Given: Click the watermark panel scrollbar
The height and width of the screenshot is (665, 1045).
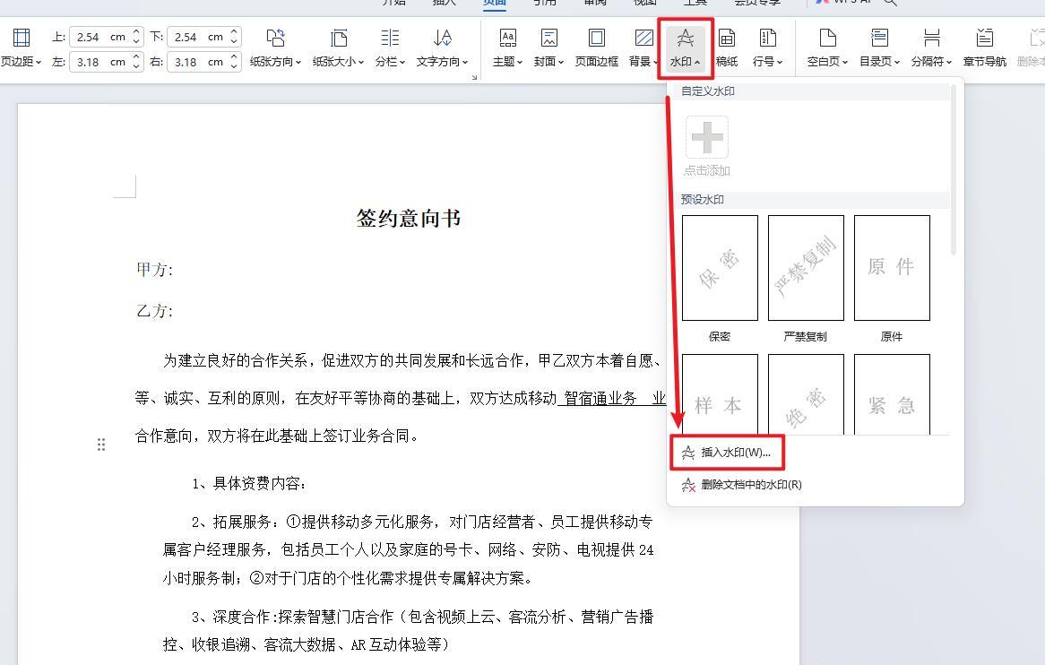Looking at the screenshot, I should [954, 170].
